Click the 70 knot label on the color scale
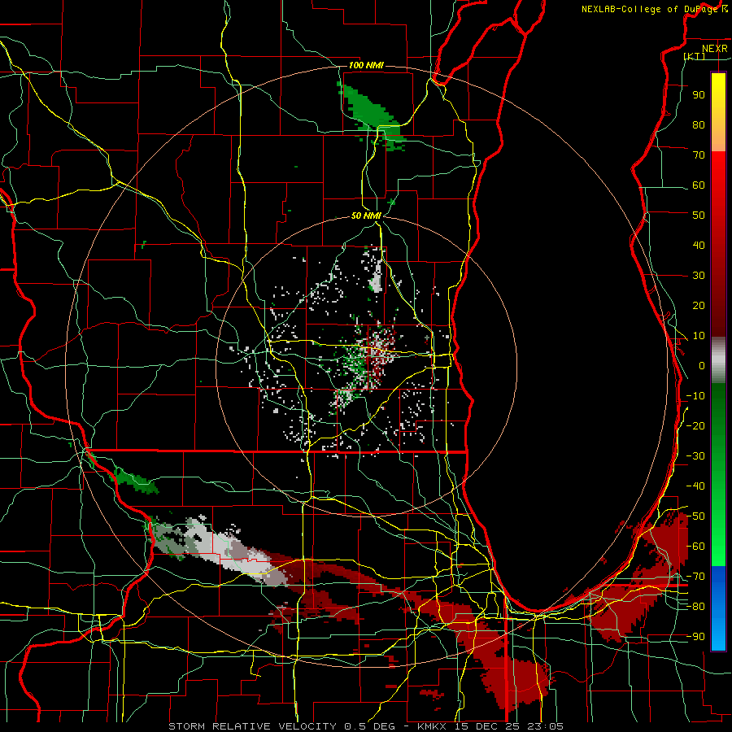The image size is (732, 732). 699,155
